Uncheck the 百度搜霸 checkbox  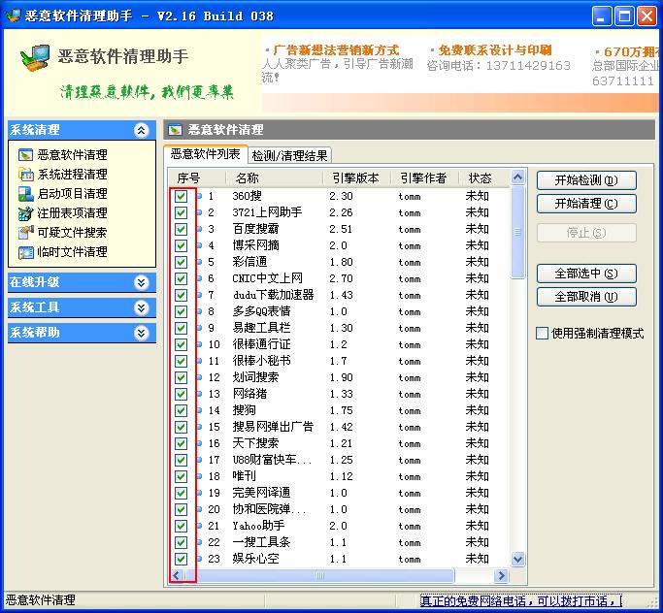pos(181,229)
